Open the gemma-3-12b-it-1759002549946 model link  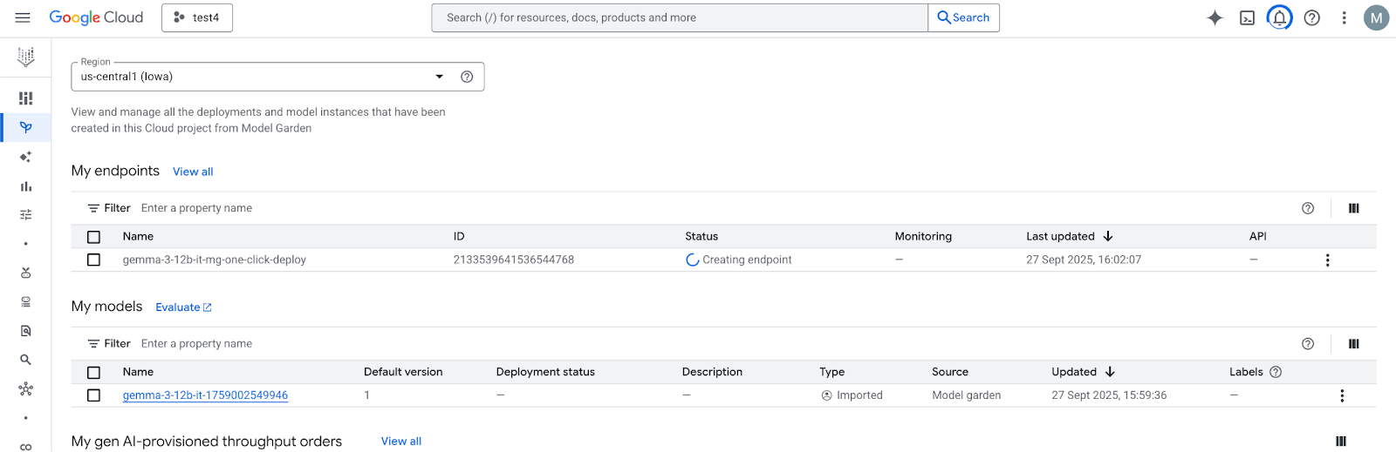205,395
